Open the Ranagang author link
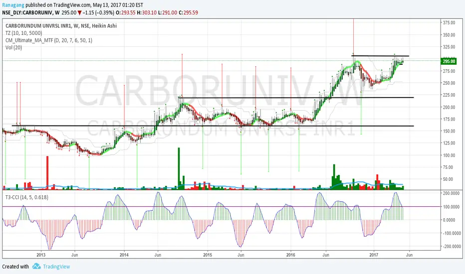The image size is (465, 274). 13,5
